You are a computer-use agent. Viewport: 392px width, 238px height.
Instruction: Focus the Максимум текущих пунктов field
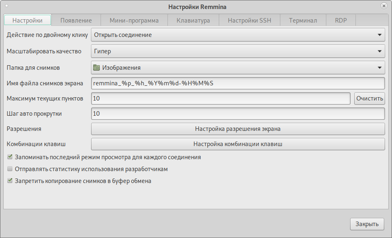coord(220,98)
